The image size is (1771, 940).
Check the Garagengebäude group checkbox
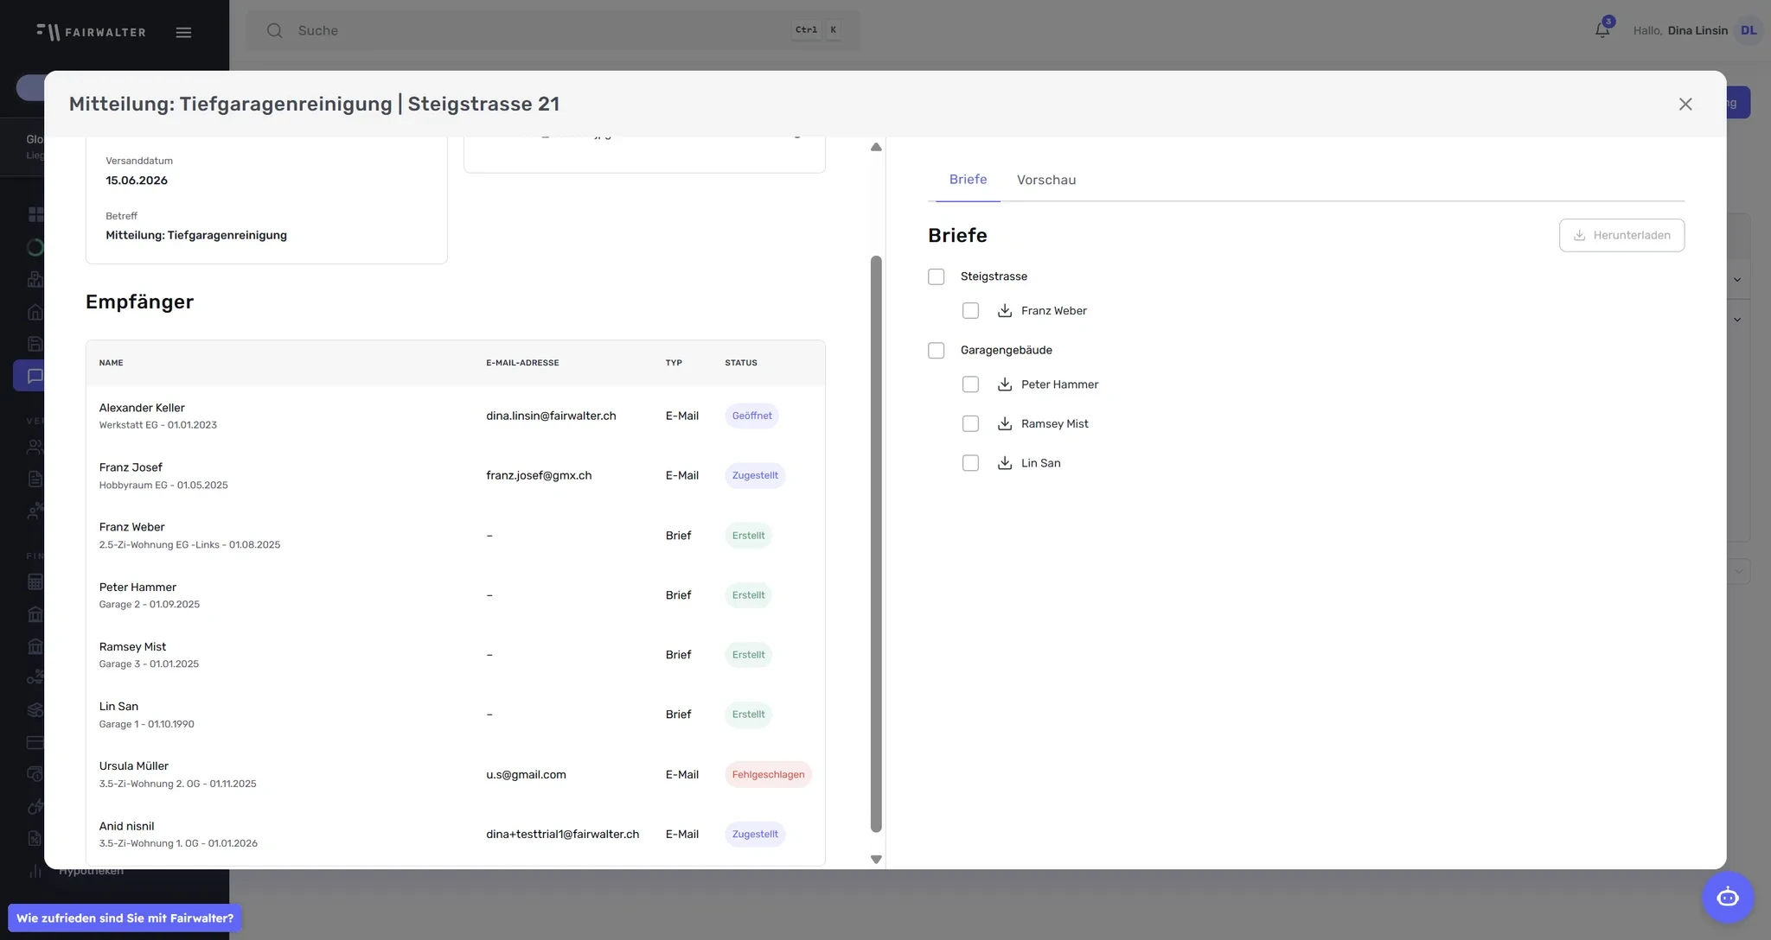[x=936, y=350]
